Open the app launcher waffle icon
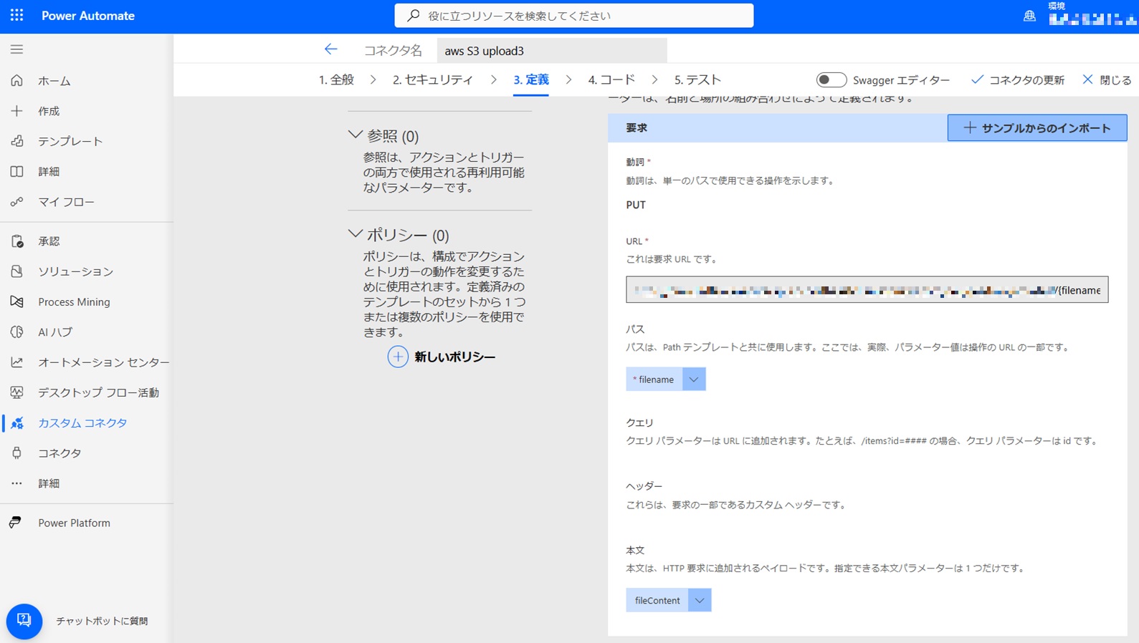 tap(16, 15)
